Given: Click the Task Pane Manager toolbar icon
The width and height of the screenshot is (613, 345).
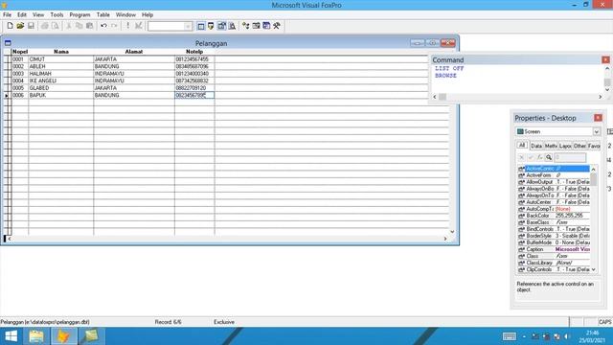Looking at the screenshot, I should (x=266, y=26).
